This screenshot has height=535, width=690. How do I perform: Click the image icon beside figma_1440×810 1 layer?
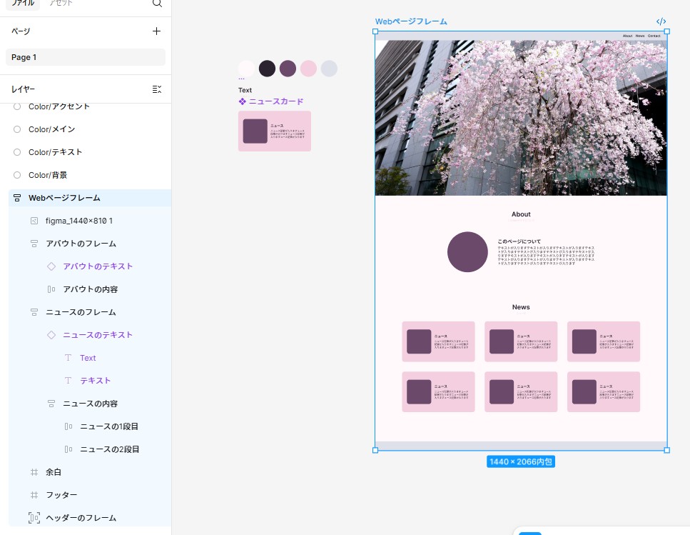point(34,221)
